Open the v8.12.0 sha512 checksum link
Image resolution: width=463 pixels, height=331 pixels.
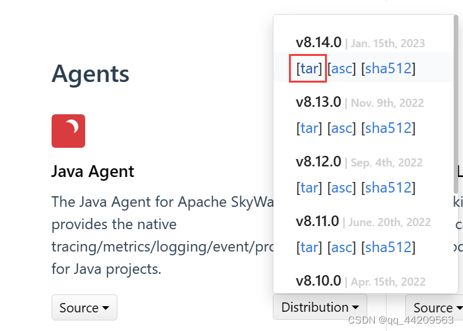click(388, 188)
